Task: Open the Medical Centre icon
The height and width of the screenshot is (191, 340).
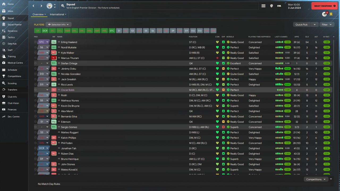Action: click(x=4, y=63)
